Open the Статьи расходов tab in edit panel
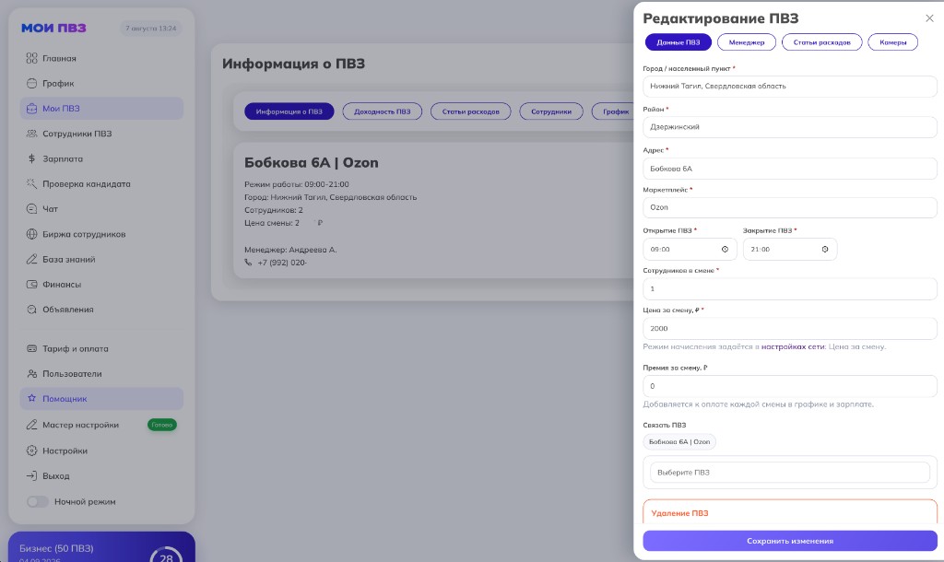This screenshot has height=562, width=944. tap(821, 42)
